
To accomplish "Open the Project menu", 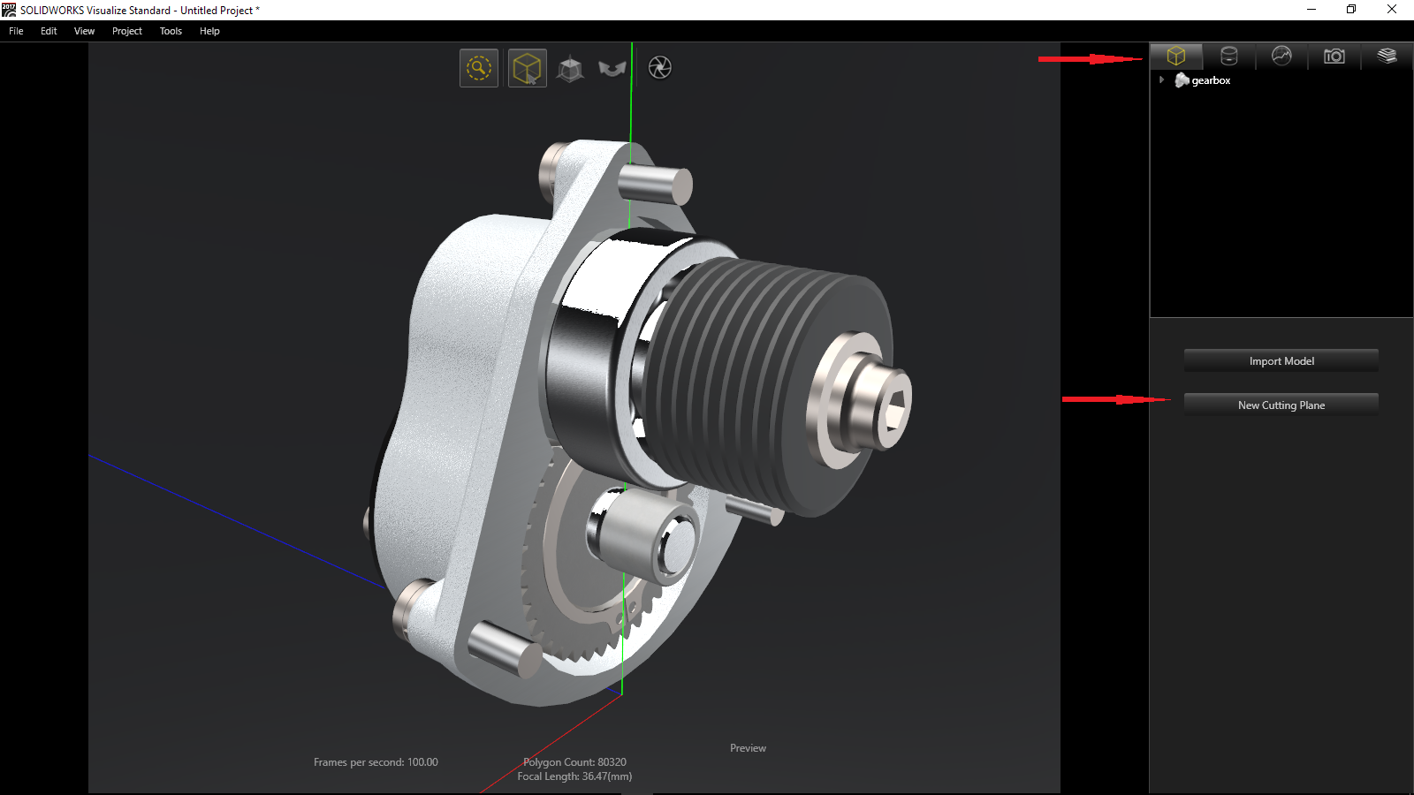I will [126, 31].
